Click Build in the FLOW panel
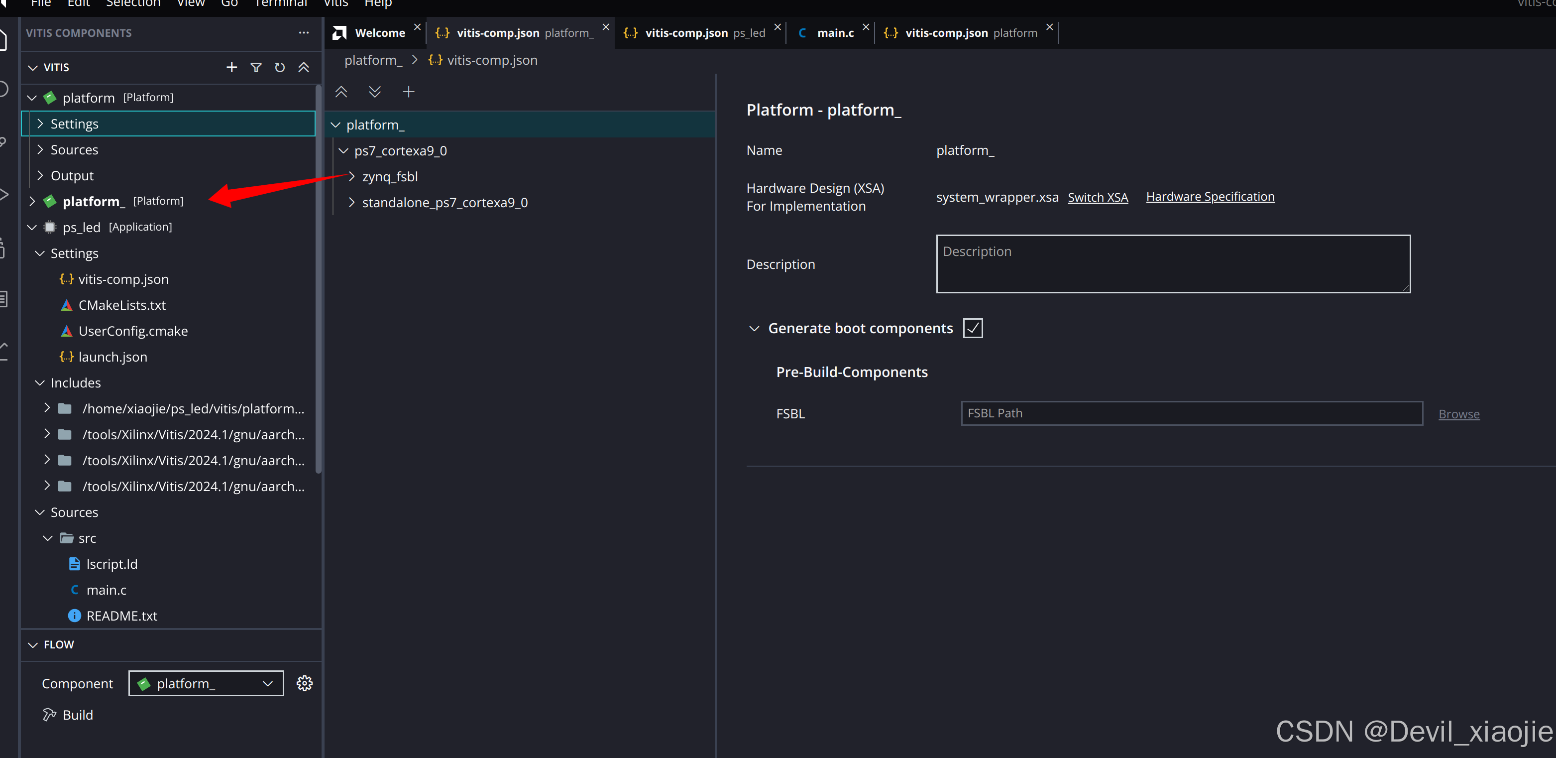Screen dimensions: 1556x758 point(77,715)
